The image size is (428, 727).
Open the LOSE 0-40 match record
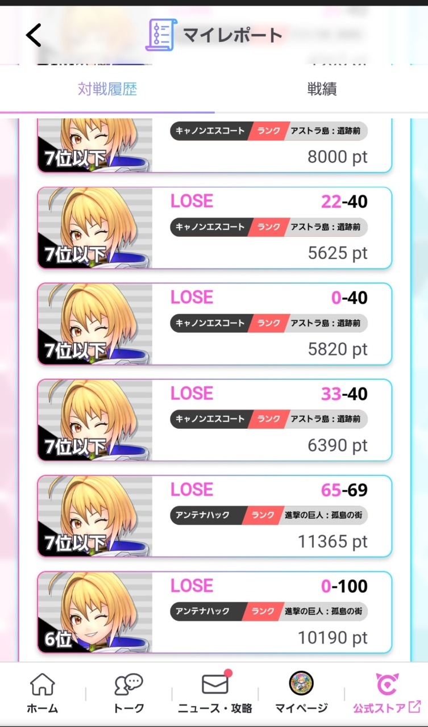click(x=214, y=324)
